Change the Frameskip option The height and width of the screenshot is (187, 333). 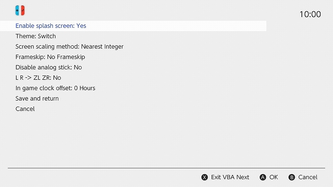coord(50,57)
